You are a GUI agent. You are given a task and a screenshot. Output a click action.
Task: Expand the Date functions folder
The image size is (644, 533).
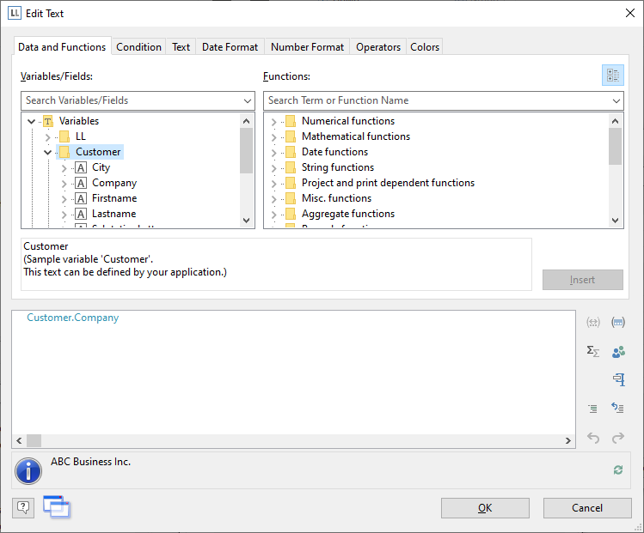273,152
